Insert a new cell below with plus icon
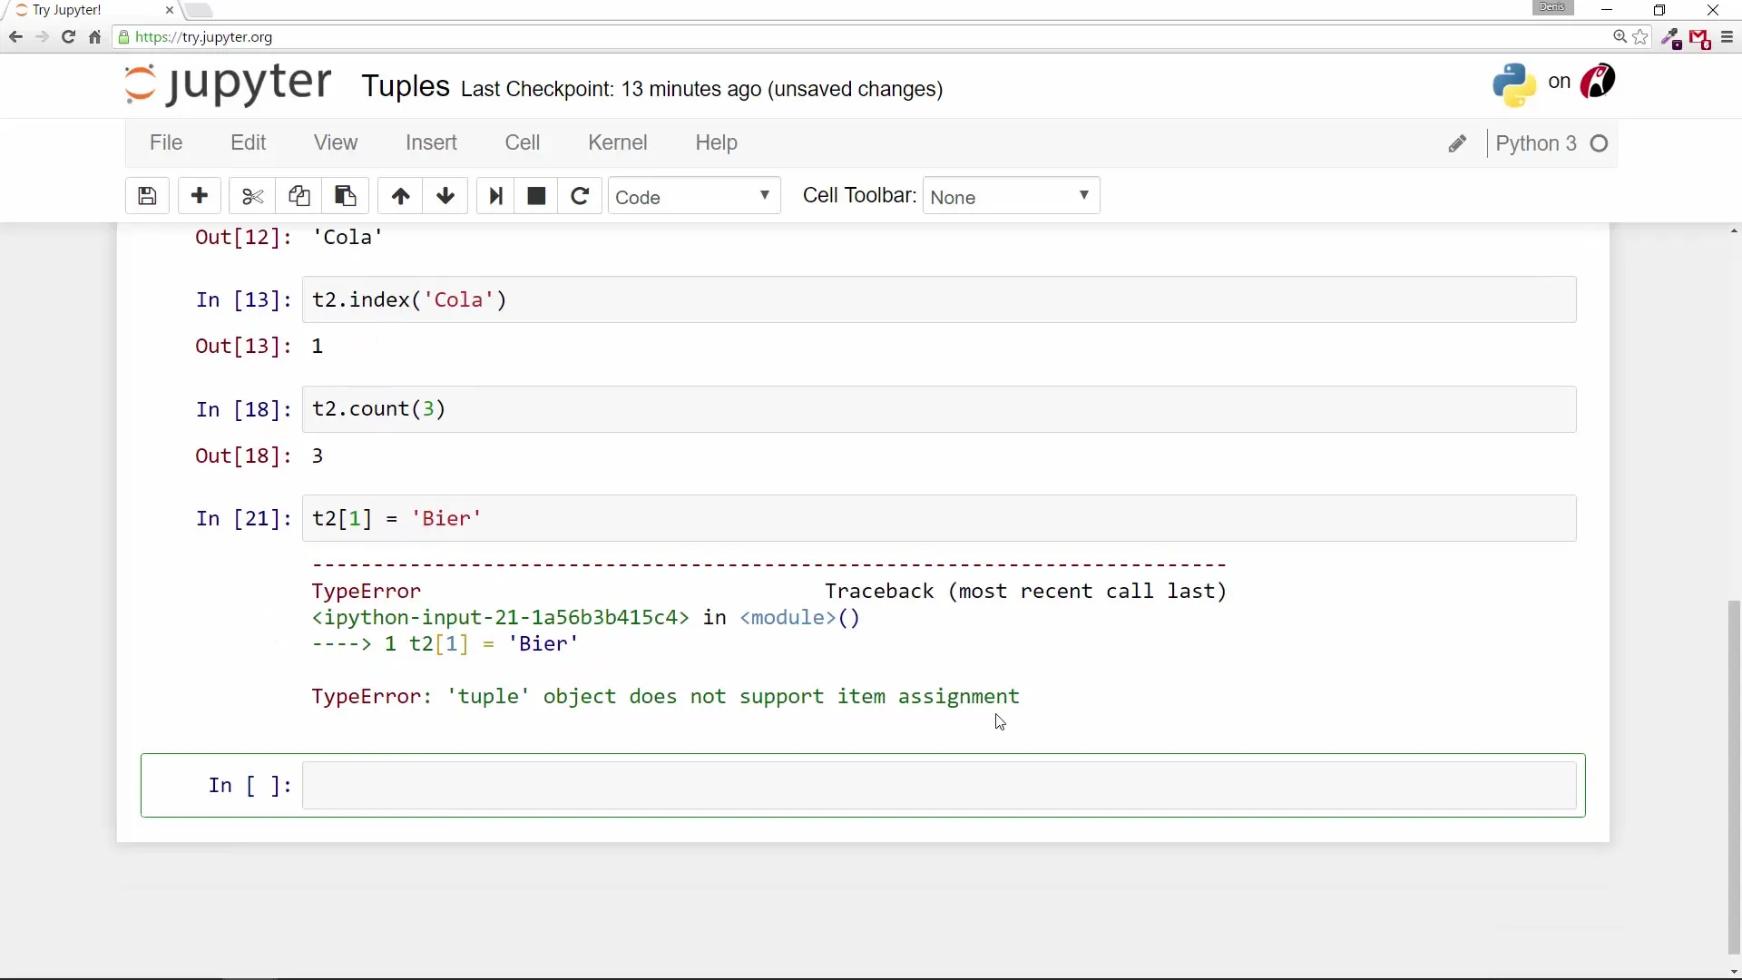This screenshot has height=980, width=1742. coord(200,196)
